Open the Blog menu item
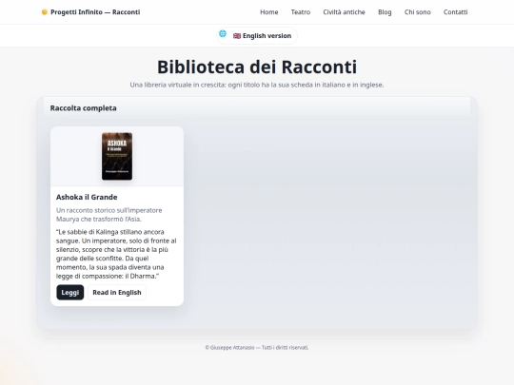Screen dimensions: 514x385 point(385,12)
